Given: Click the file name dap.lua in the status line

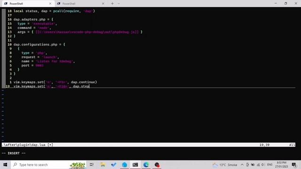Looking at the screenshot, I should click(x=39, y=145).
